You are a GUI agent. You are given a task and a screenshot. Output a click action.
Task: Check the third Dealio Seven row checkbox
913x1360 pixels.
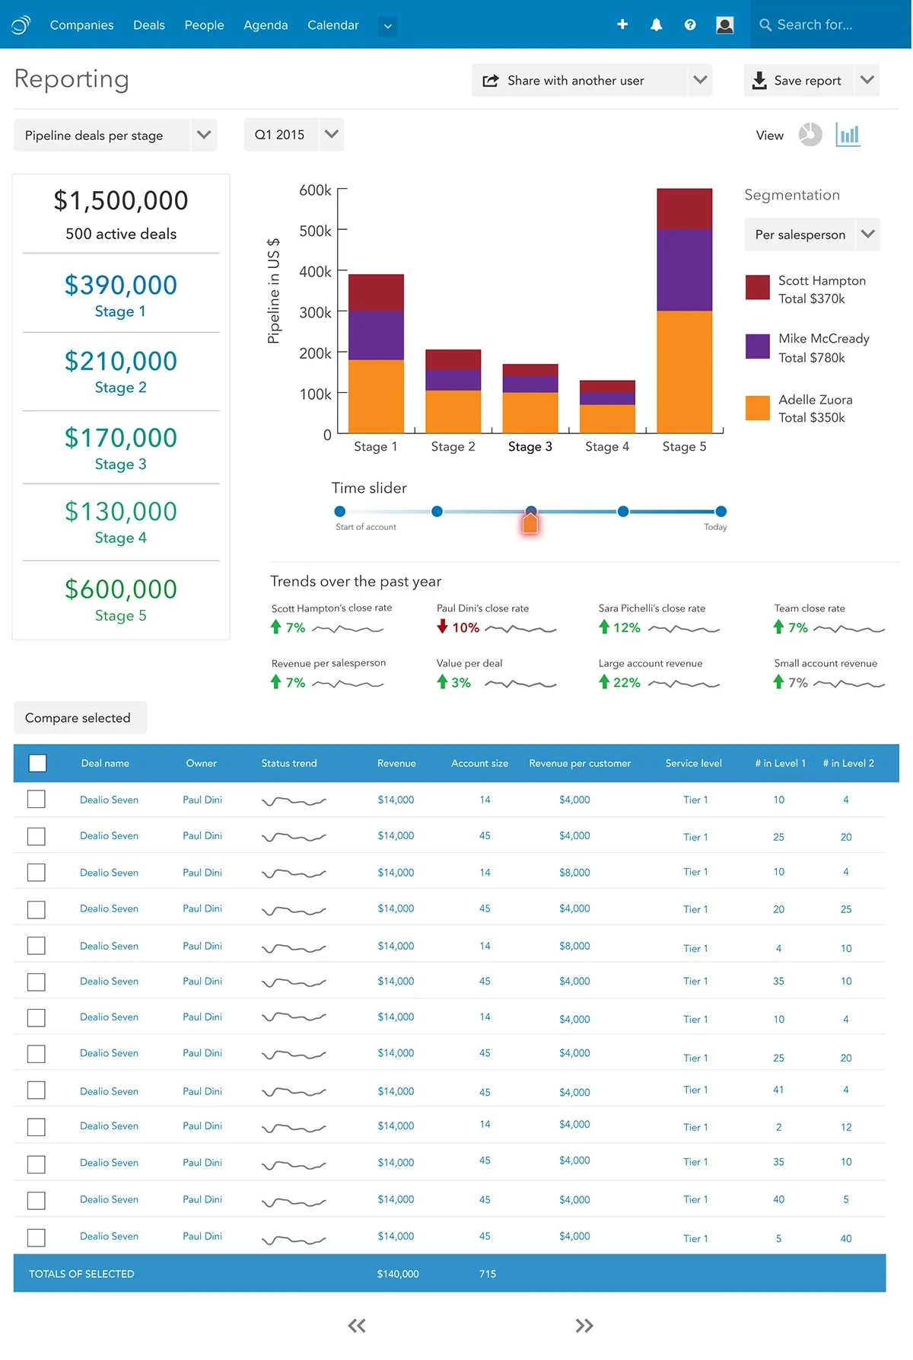point(36,872)
